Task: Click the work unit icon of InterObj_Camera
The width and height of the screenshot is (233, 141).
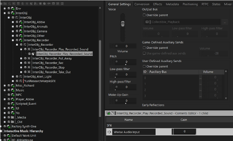Action: [21, 31]
